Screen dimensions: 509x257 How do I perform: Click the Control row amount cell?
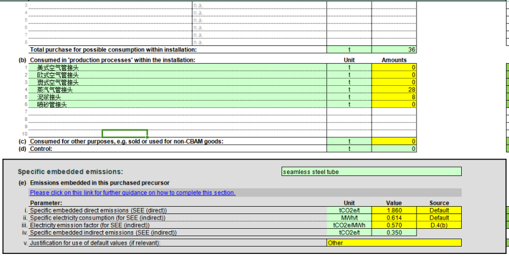(394, 148)
